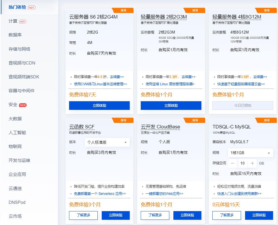Click the TDSQL-C MySQL card title
Image resolution: width=278 pixels, height=225 pixels.
click(x=231, y=127)
